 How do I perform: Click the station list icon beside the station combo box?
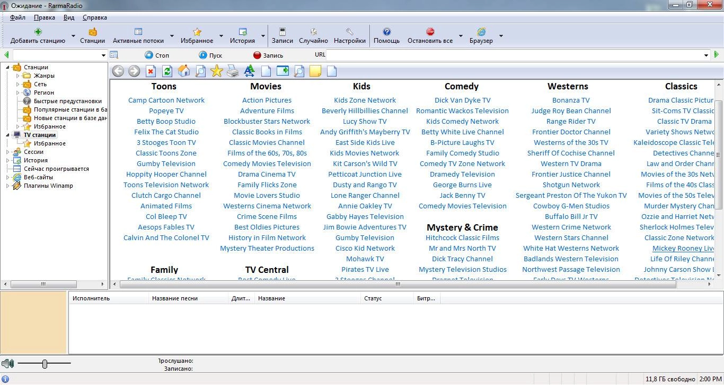(113, 54)
